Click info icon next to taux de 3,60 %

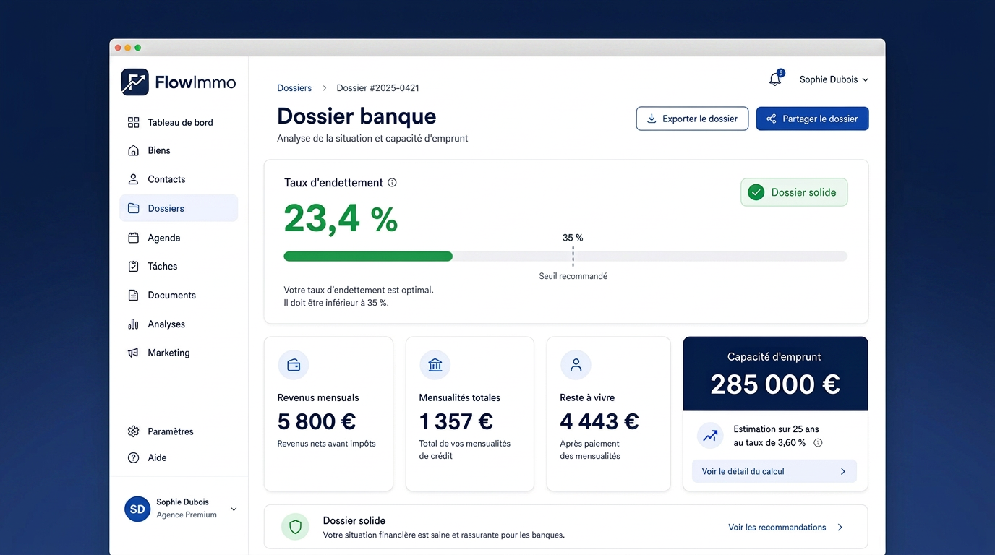pos(818,443)
